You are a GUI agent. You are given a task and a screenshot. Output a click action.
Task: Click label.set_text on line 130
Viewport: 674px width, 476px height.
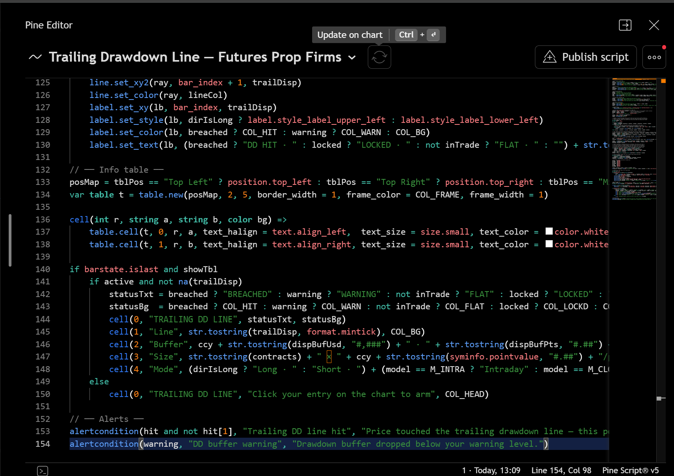click(x=124, y=145)
